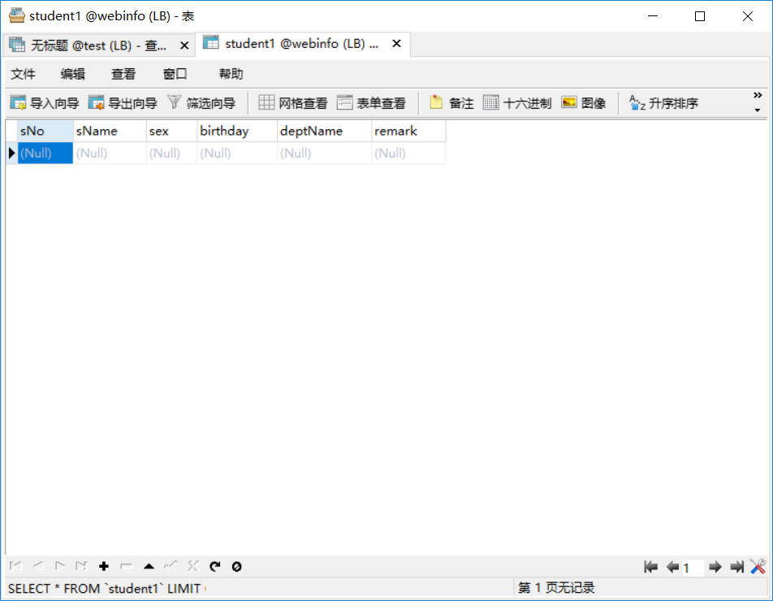Close the student1 @webinfo tab
The image size is (773, 601).
(x=396, y=43)
